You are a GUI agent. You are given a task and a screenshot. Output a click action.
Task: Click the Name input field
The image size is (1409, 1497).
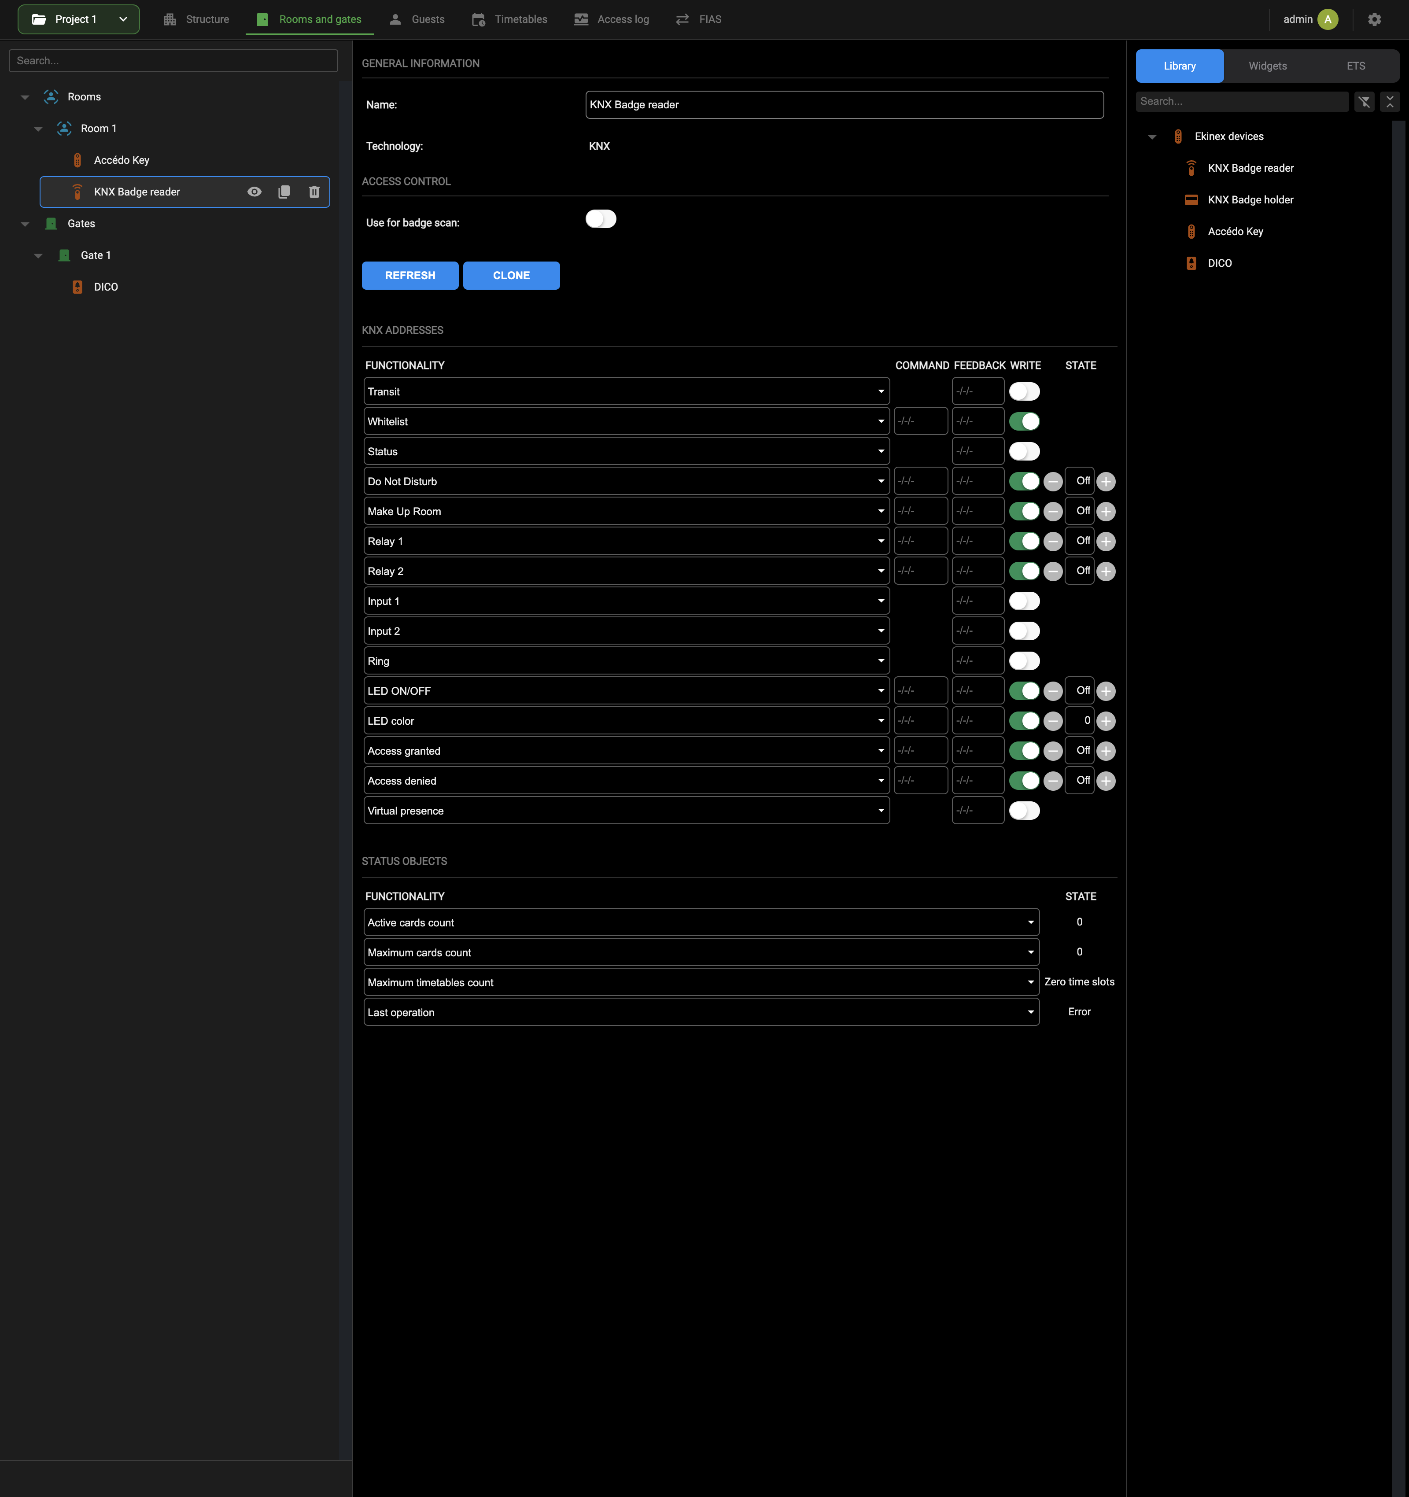[844, 105]
